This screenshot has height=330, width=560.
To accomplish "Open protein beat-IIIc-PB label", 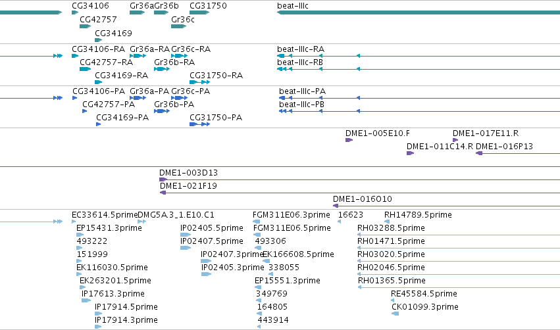I will pyautogui.click(x=302, y=104).
